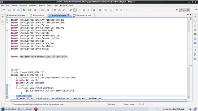
Task: Toggle Show Whitespace Characters icon
Action: click(x=88, y=10)
